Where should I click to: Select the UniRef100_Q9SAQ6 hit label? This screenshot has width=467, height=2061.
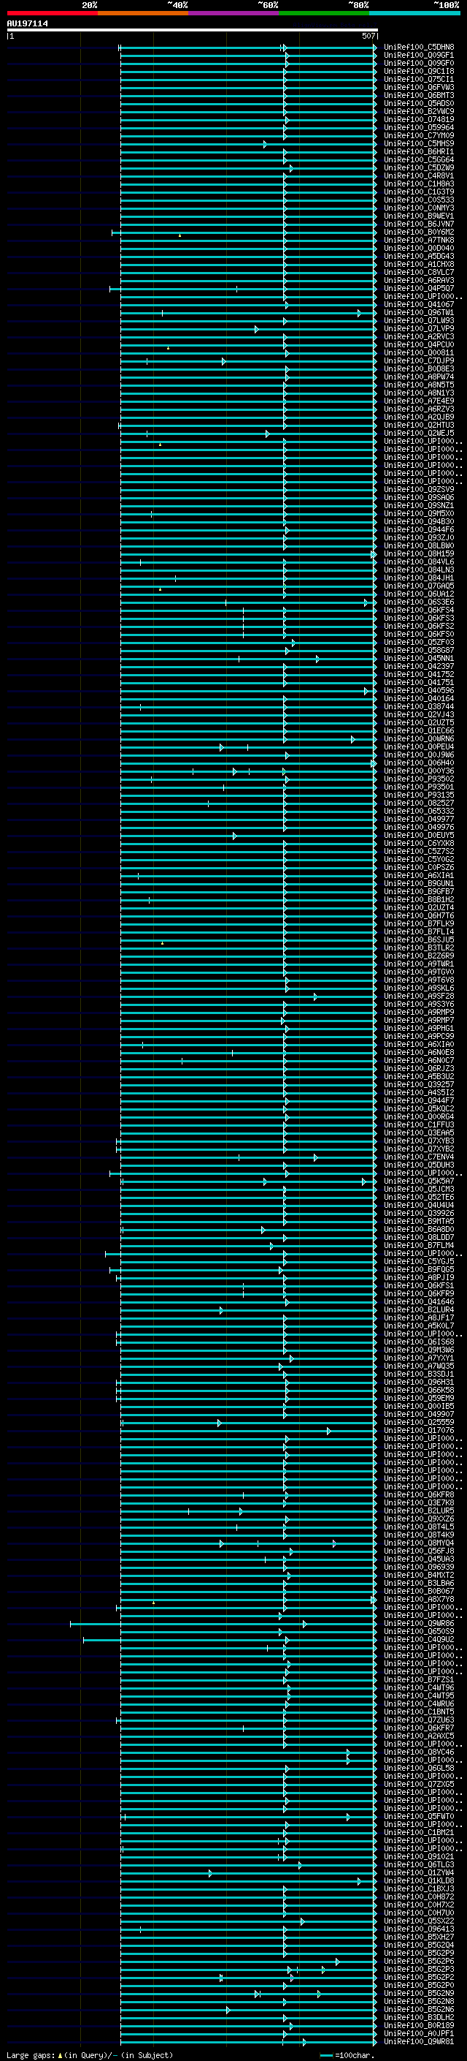pyautogui.click(x=418, y=498)
